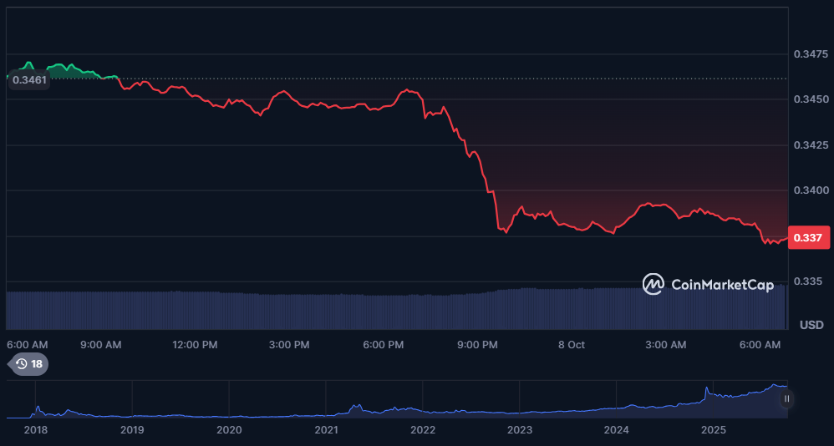Viewport: 834px width, 446px height.
Task: Click the history events badge showing 18
Action: tap(28, 364)
